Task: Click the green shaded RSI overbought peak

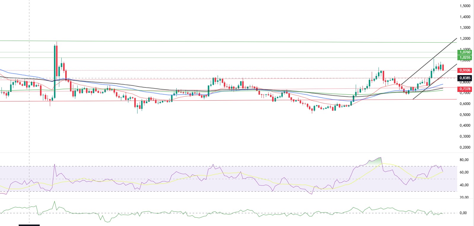Action: coord(375,162)
